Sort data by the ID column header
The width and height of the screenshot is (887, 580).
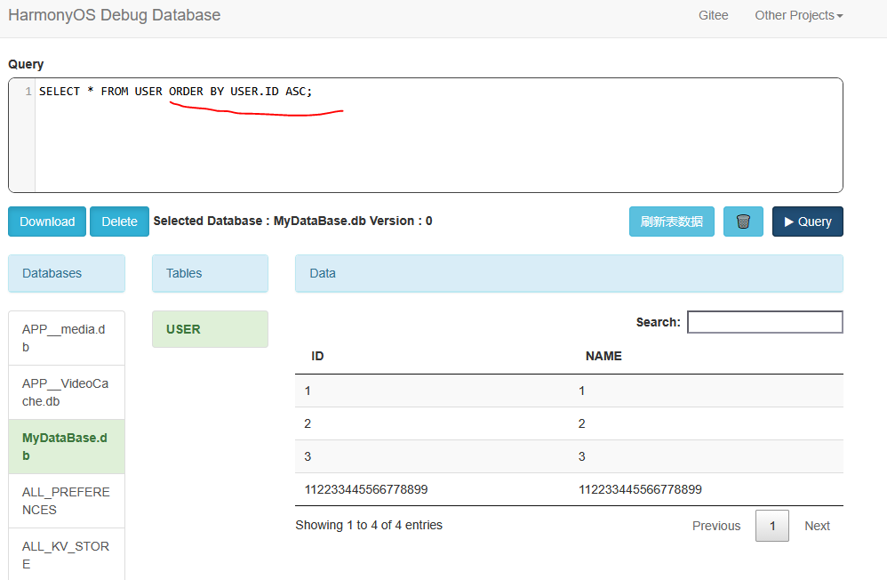[x=317, y=356]
